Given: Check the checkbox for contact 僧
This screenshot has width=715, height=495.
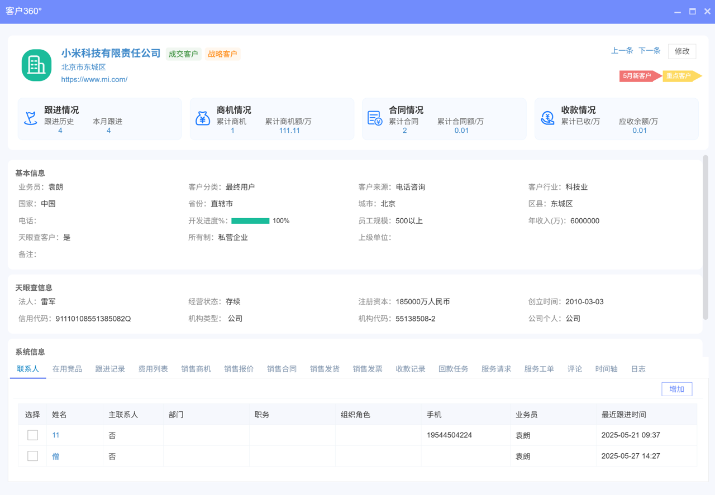Looking at the screenshot, I should click(33, 456).
